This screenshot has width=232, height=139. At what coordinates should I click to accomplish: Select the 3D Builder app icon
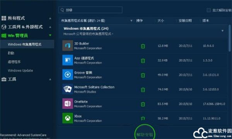point(68,45)
